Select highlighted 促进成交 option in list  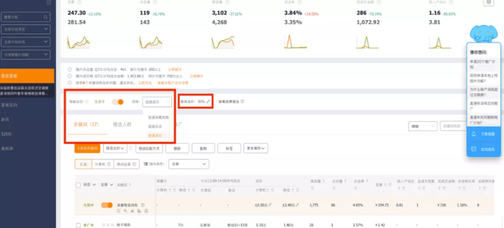point(155,136)
